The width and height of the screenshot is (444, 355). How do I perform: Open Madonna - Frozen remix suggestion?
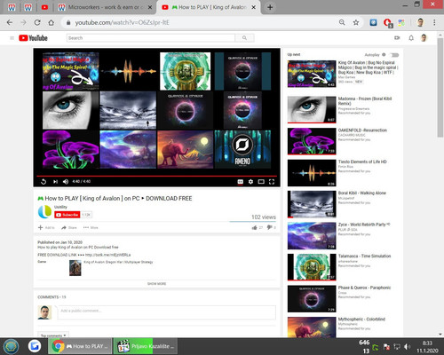click(365, 101)
